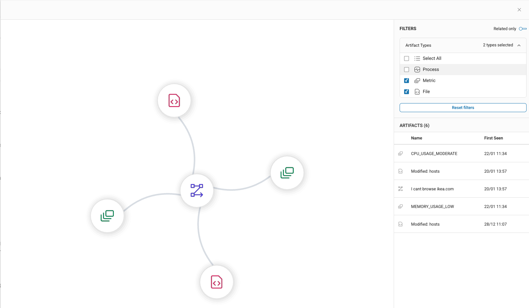Sort by the First Seen column header
The height and width of the screenshot is (308, 529).
click(493, 138)
